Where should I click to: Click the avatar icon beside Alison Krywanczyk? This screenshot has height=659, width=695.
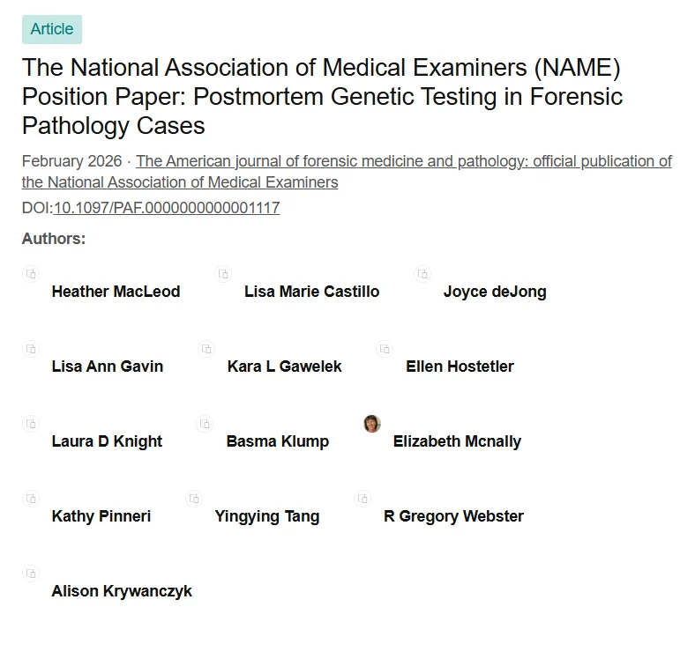[31, 574]
